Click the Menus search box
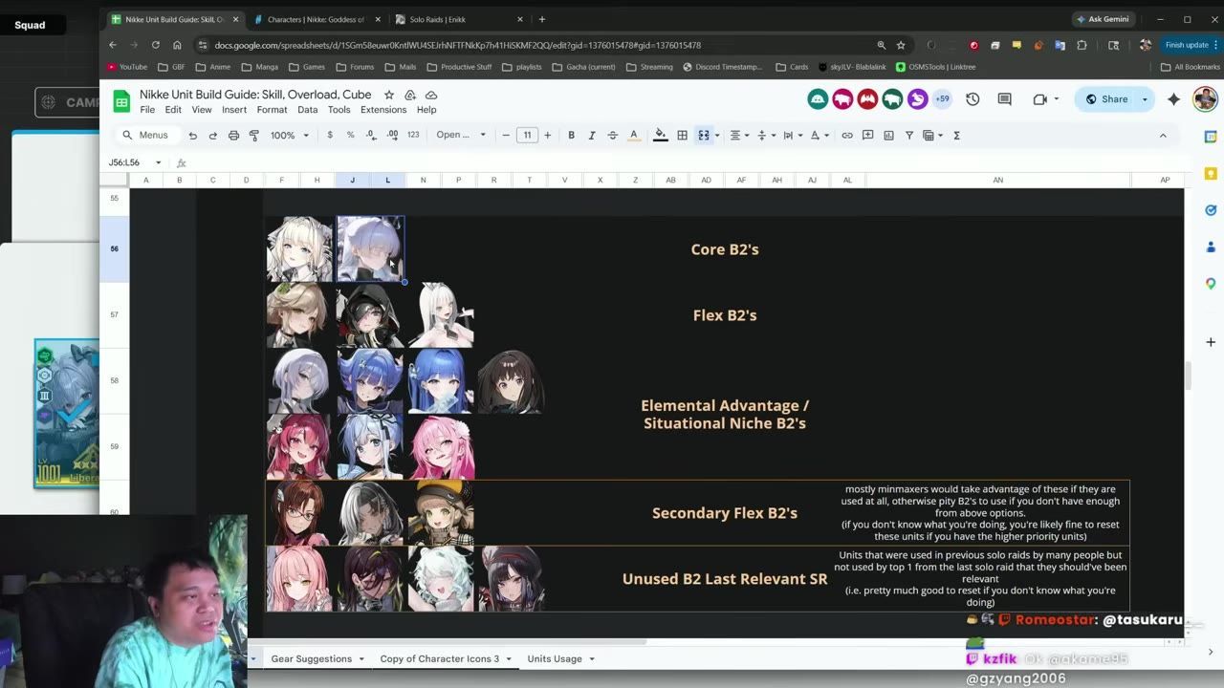Viewport: 1224px width, 688px height. coord(145,136)
